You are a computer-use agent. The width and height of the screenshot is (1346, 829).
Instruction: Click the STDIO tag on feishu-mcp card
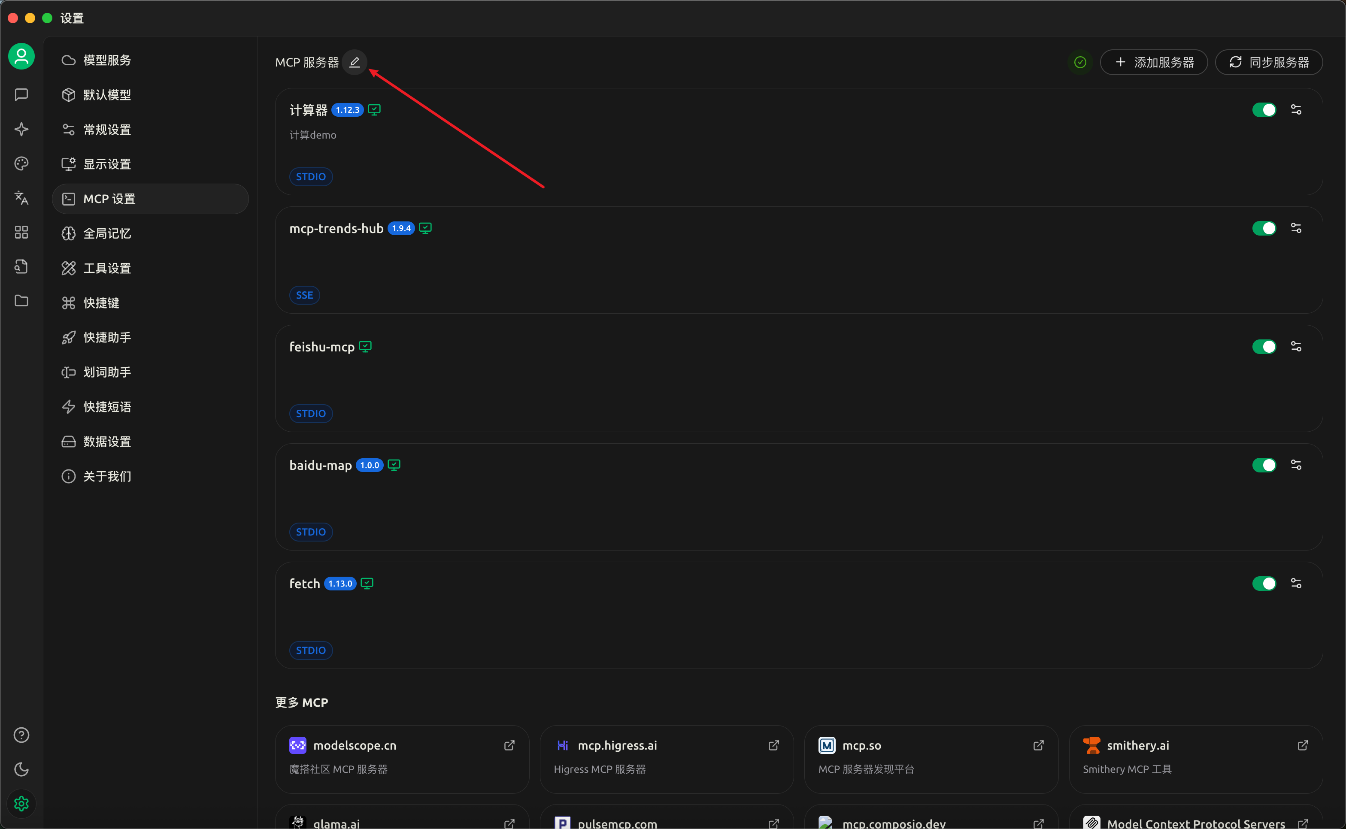[x=311, y=413]
